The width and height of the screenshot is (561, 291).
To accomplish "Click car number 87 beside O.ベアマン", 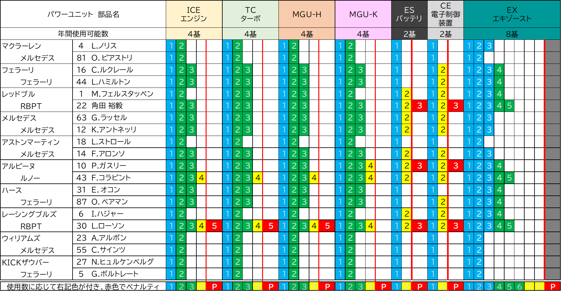I will (x=81, y=202).
